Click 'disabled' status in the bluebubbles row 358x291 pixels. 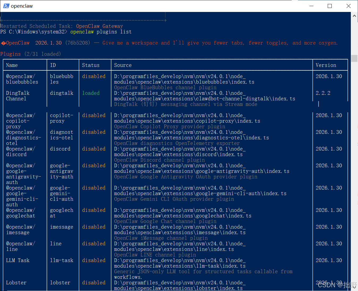[x=94, y=76]
